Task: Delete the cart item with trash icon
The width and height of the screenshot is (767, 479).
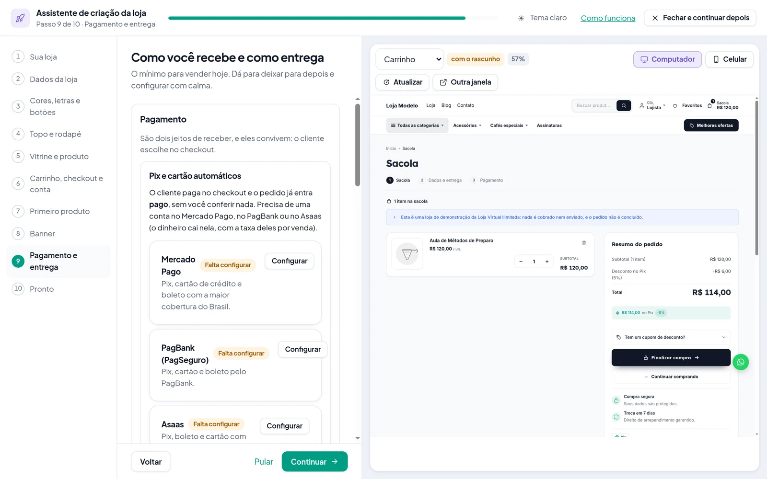Action: (584, 243)
